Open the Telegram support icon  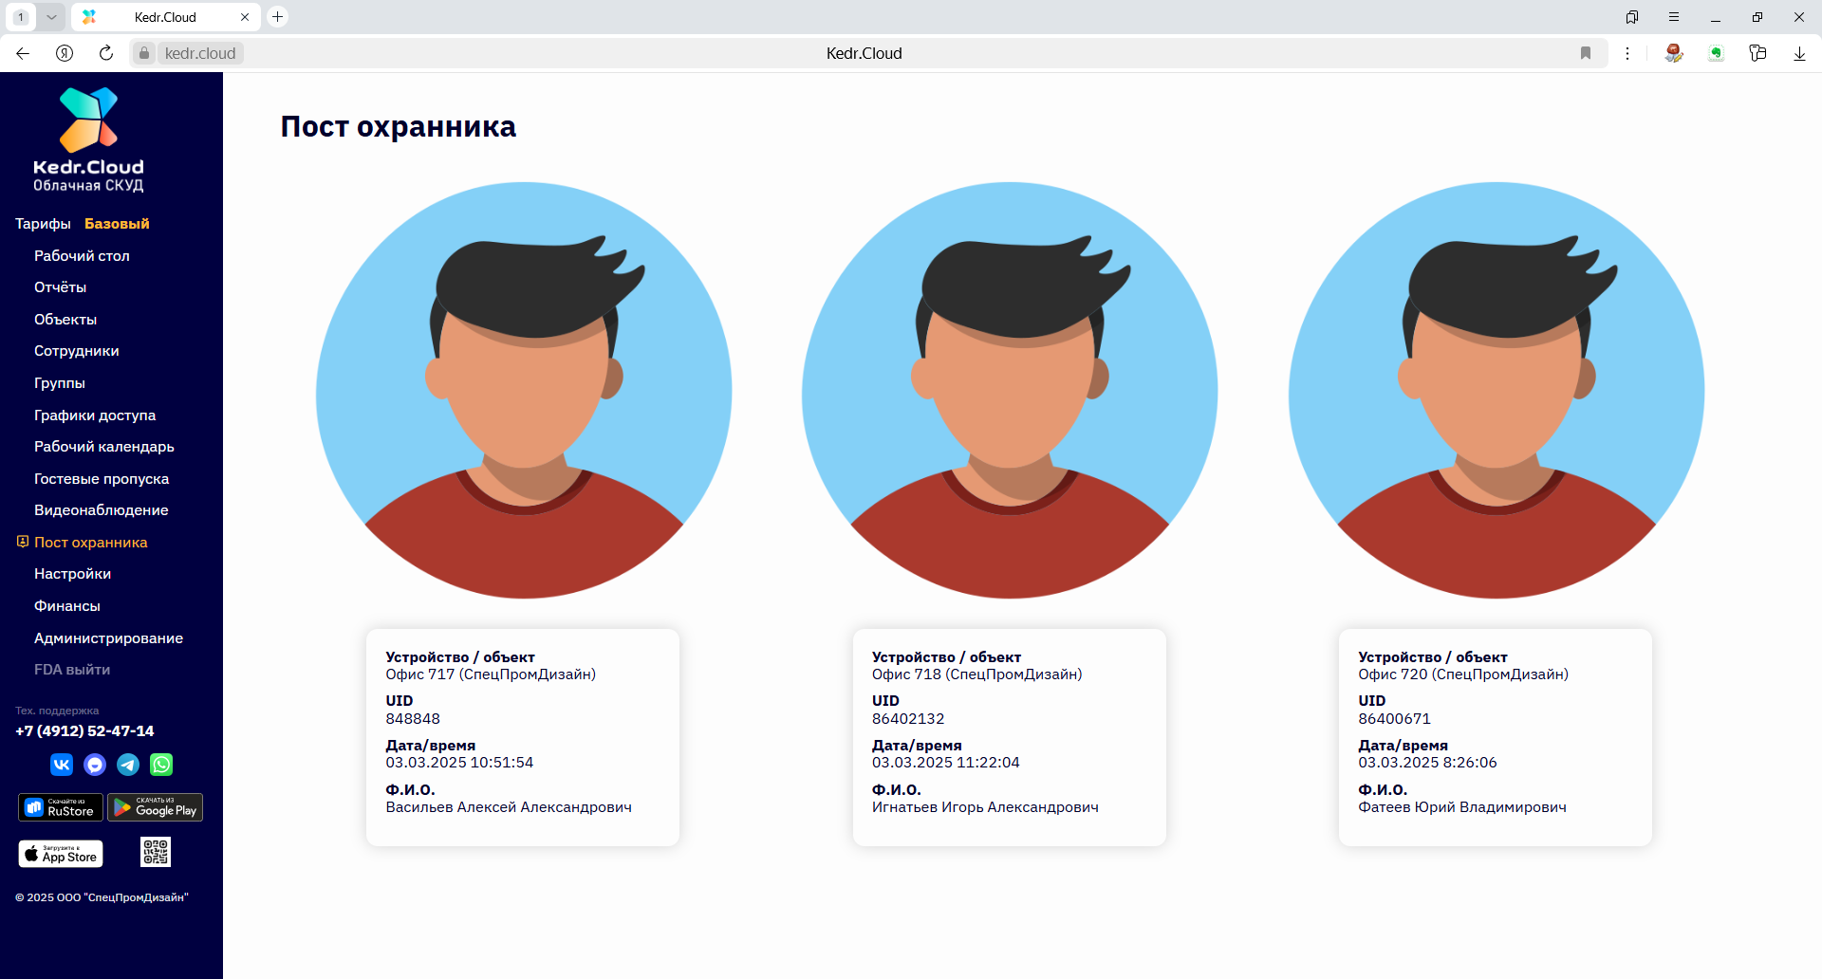point(128,765)
